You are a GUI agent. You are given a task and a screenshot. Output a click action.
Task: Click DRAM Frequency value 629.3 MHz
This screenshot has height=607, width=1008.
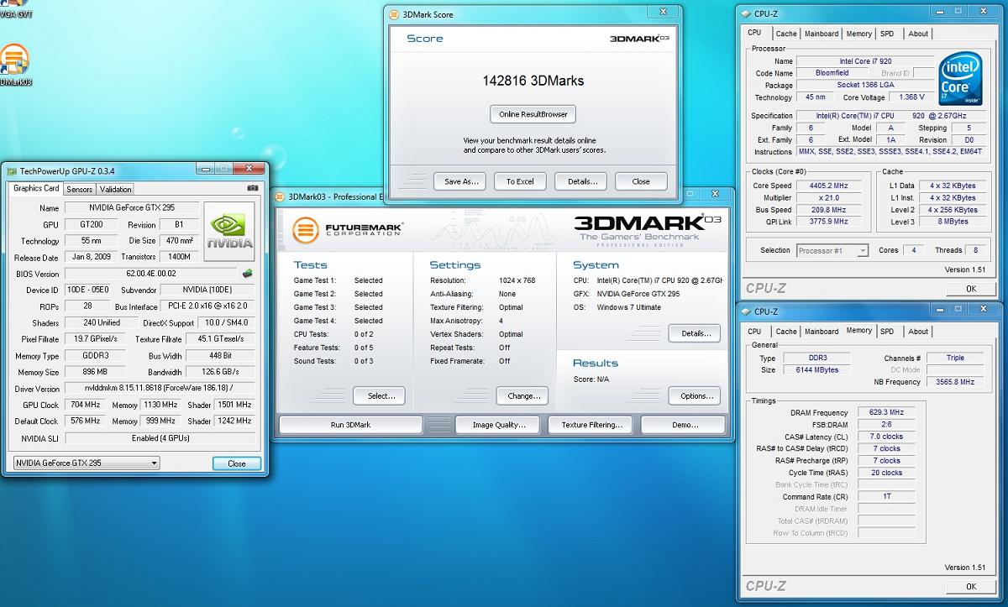click(886, 413)
